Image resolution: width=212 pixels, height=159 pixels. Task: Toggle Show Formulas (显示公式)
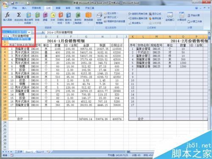(x=155, y=14)
